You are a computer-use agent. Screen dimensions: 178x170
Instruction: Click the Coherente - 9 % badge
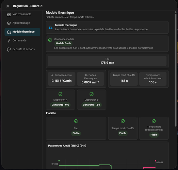coord(60,105)
